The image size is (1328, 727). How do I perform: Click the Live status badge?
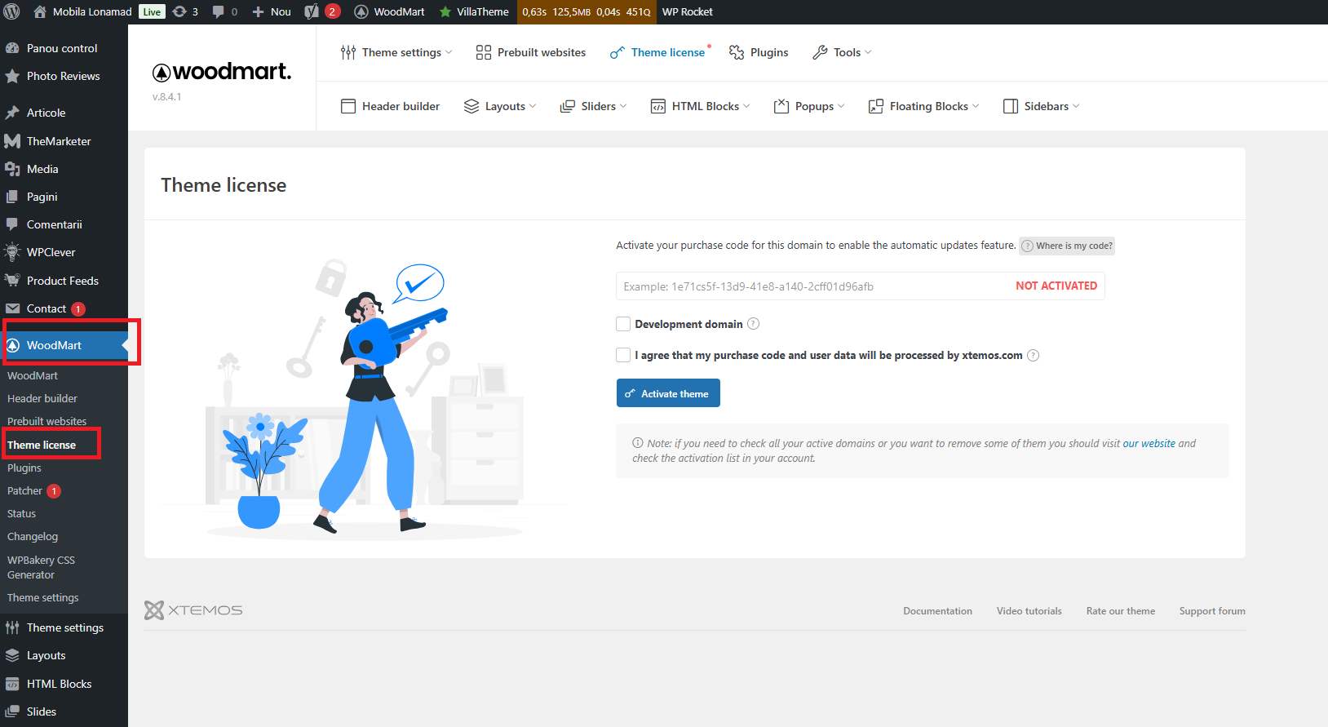click(152, 11)
